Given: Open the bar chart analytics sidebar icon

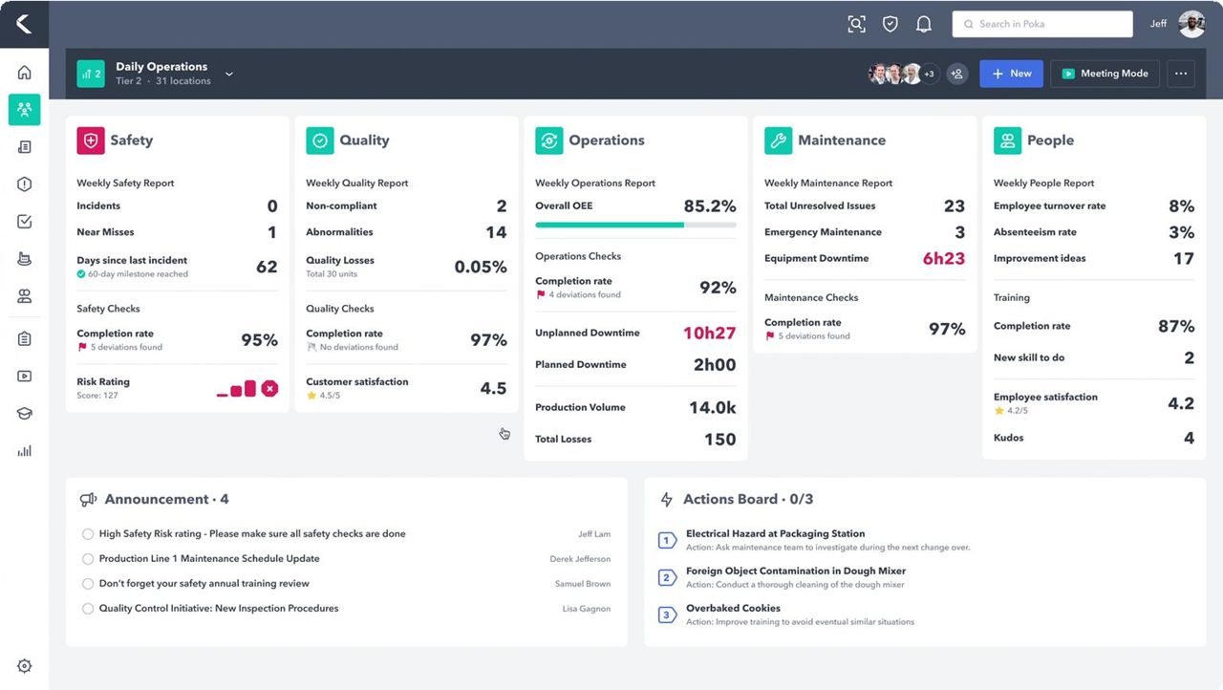Looking at the screenshot, I should (x=24, y=451).
